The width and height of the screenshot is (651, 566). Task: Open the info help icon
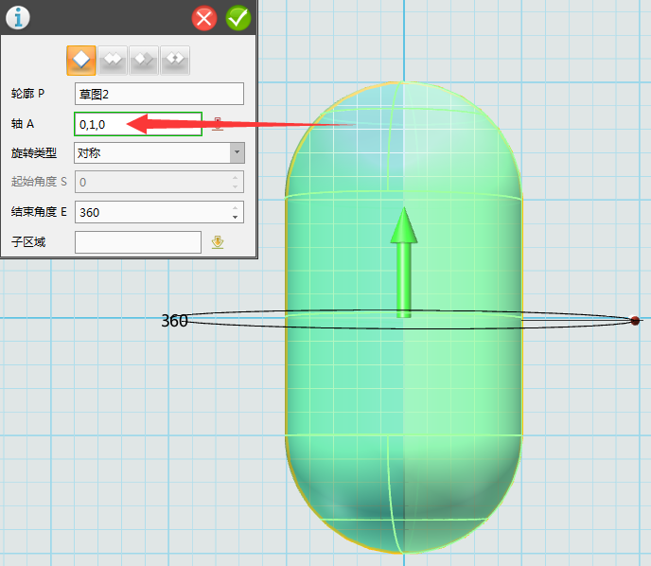pyautogui.click(x=17, y=18)
